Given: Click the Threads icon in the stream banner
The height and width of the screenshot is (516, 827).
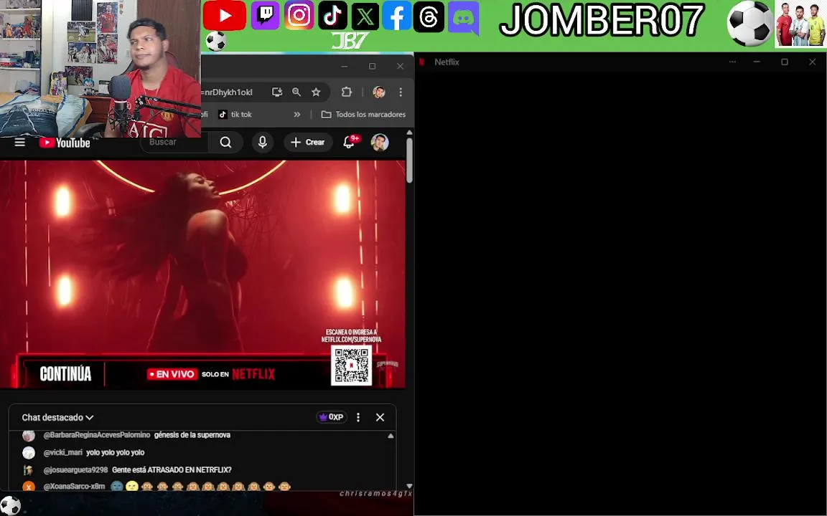Looking at the screenshot, I should point(429,17).
